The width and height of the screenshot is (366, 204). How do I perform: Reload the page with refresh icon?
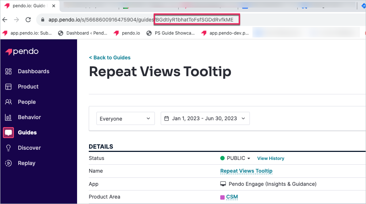click(28, 20)
